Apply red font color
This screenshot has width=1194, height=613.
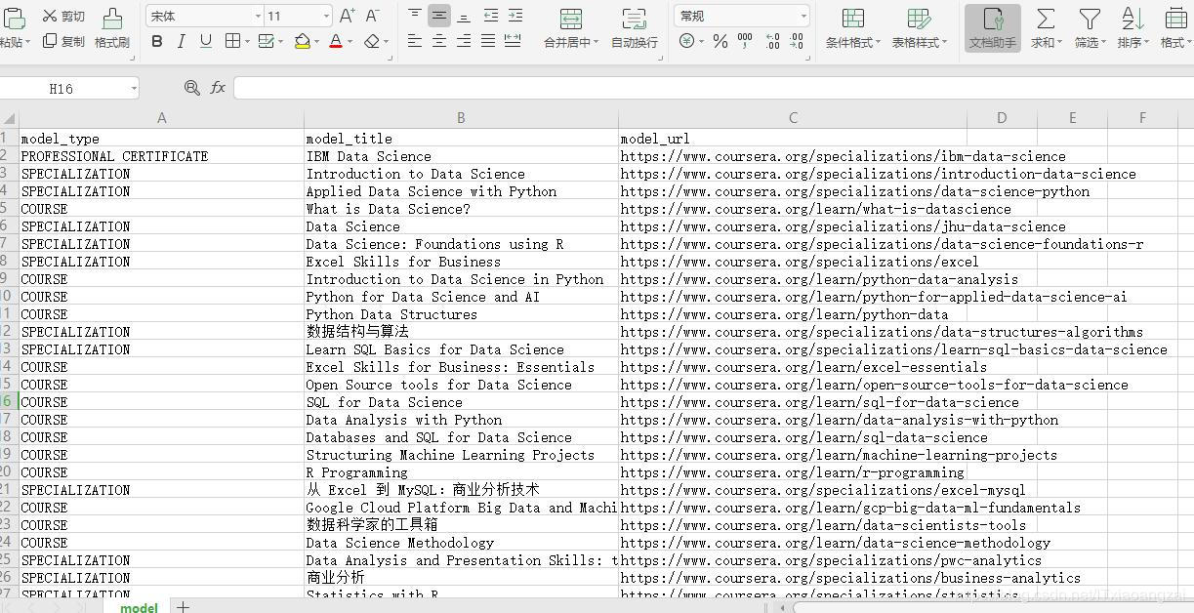coord(336,41)
